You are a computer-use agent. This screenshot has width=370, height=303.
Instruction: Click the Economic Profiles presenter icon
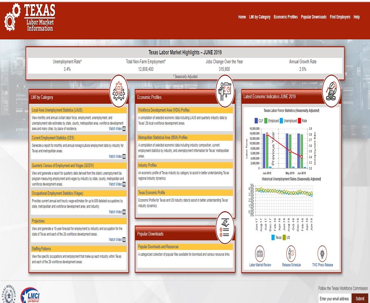tap(225, 91)
